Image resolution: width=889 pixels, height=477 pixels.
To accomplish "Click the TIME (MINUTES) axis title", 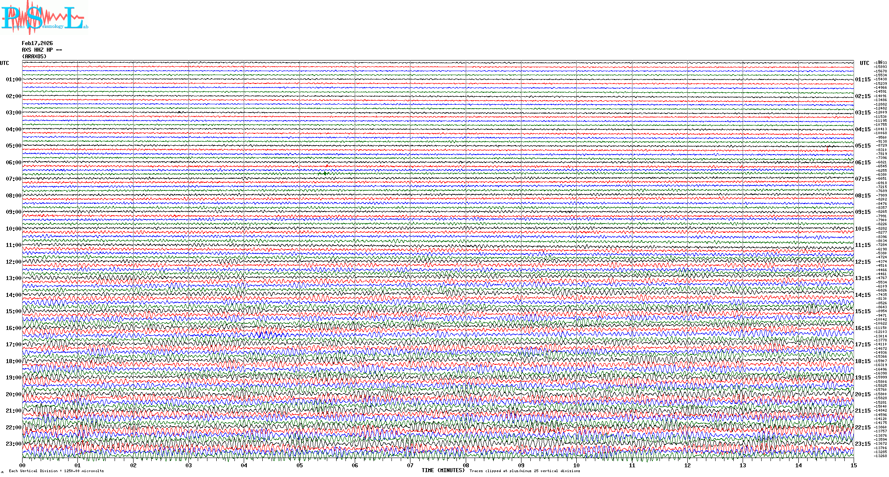I will [x=443, y=470].
